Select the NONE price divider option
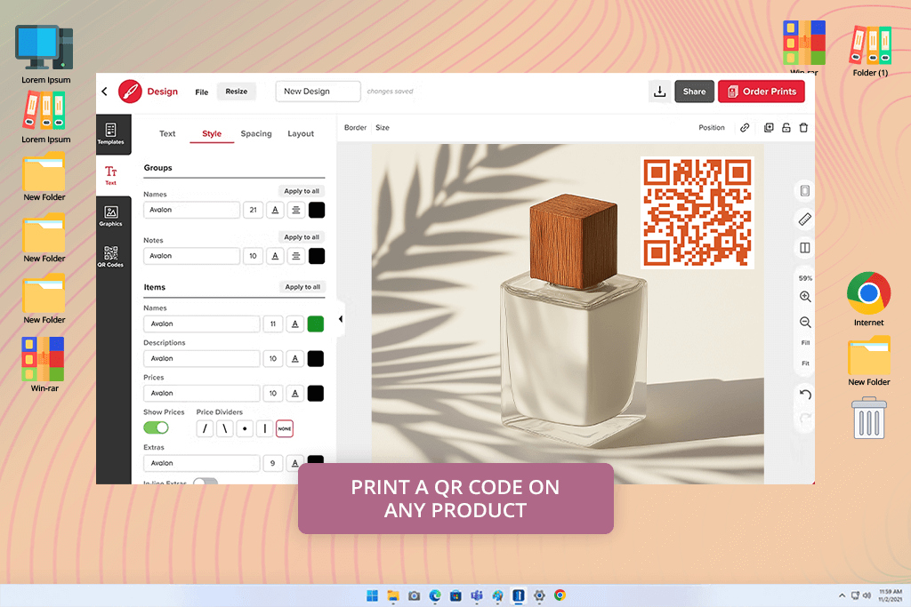 pos(285,429)
